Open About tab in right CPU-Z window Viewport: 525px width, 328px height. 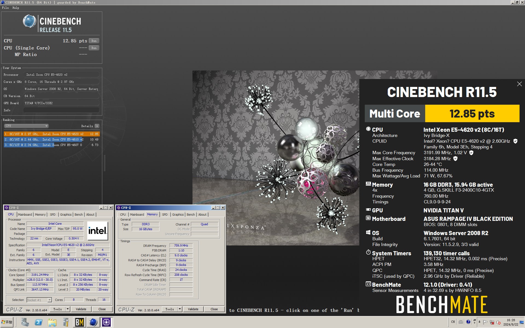pyautogui.click(x=202, y=215)
